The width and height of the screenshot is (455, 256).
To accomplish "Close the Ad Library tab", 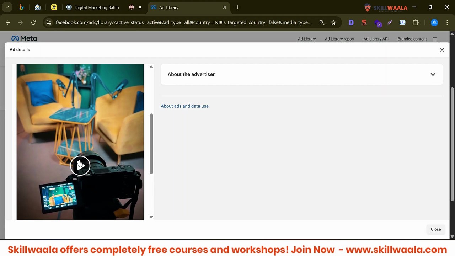I will point(225,7).
